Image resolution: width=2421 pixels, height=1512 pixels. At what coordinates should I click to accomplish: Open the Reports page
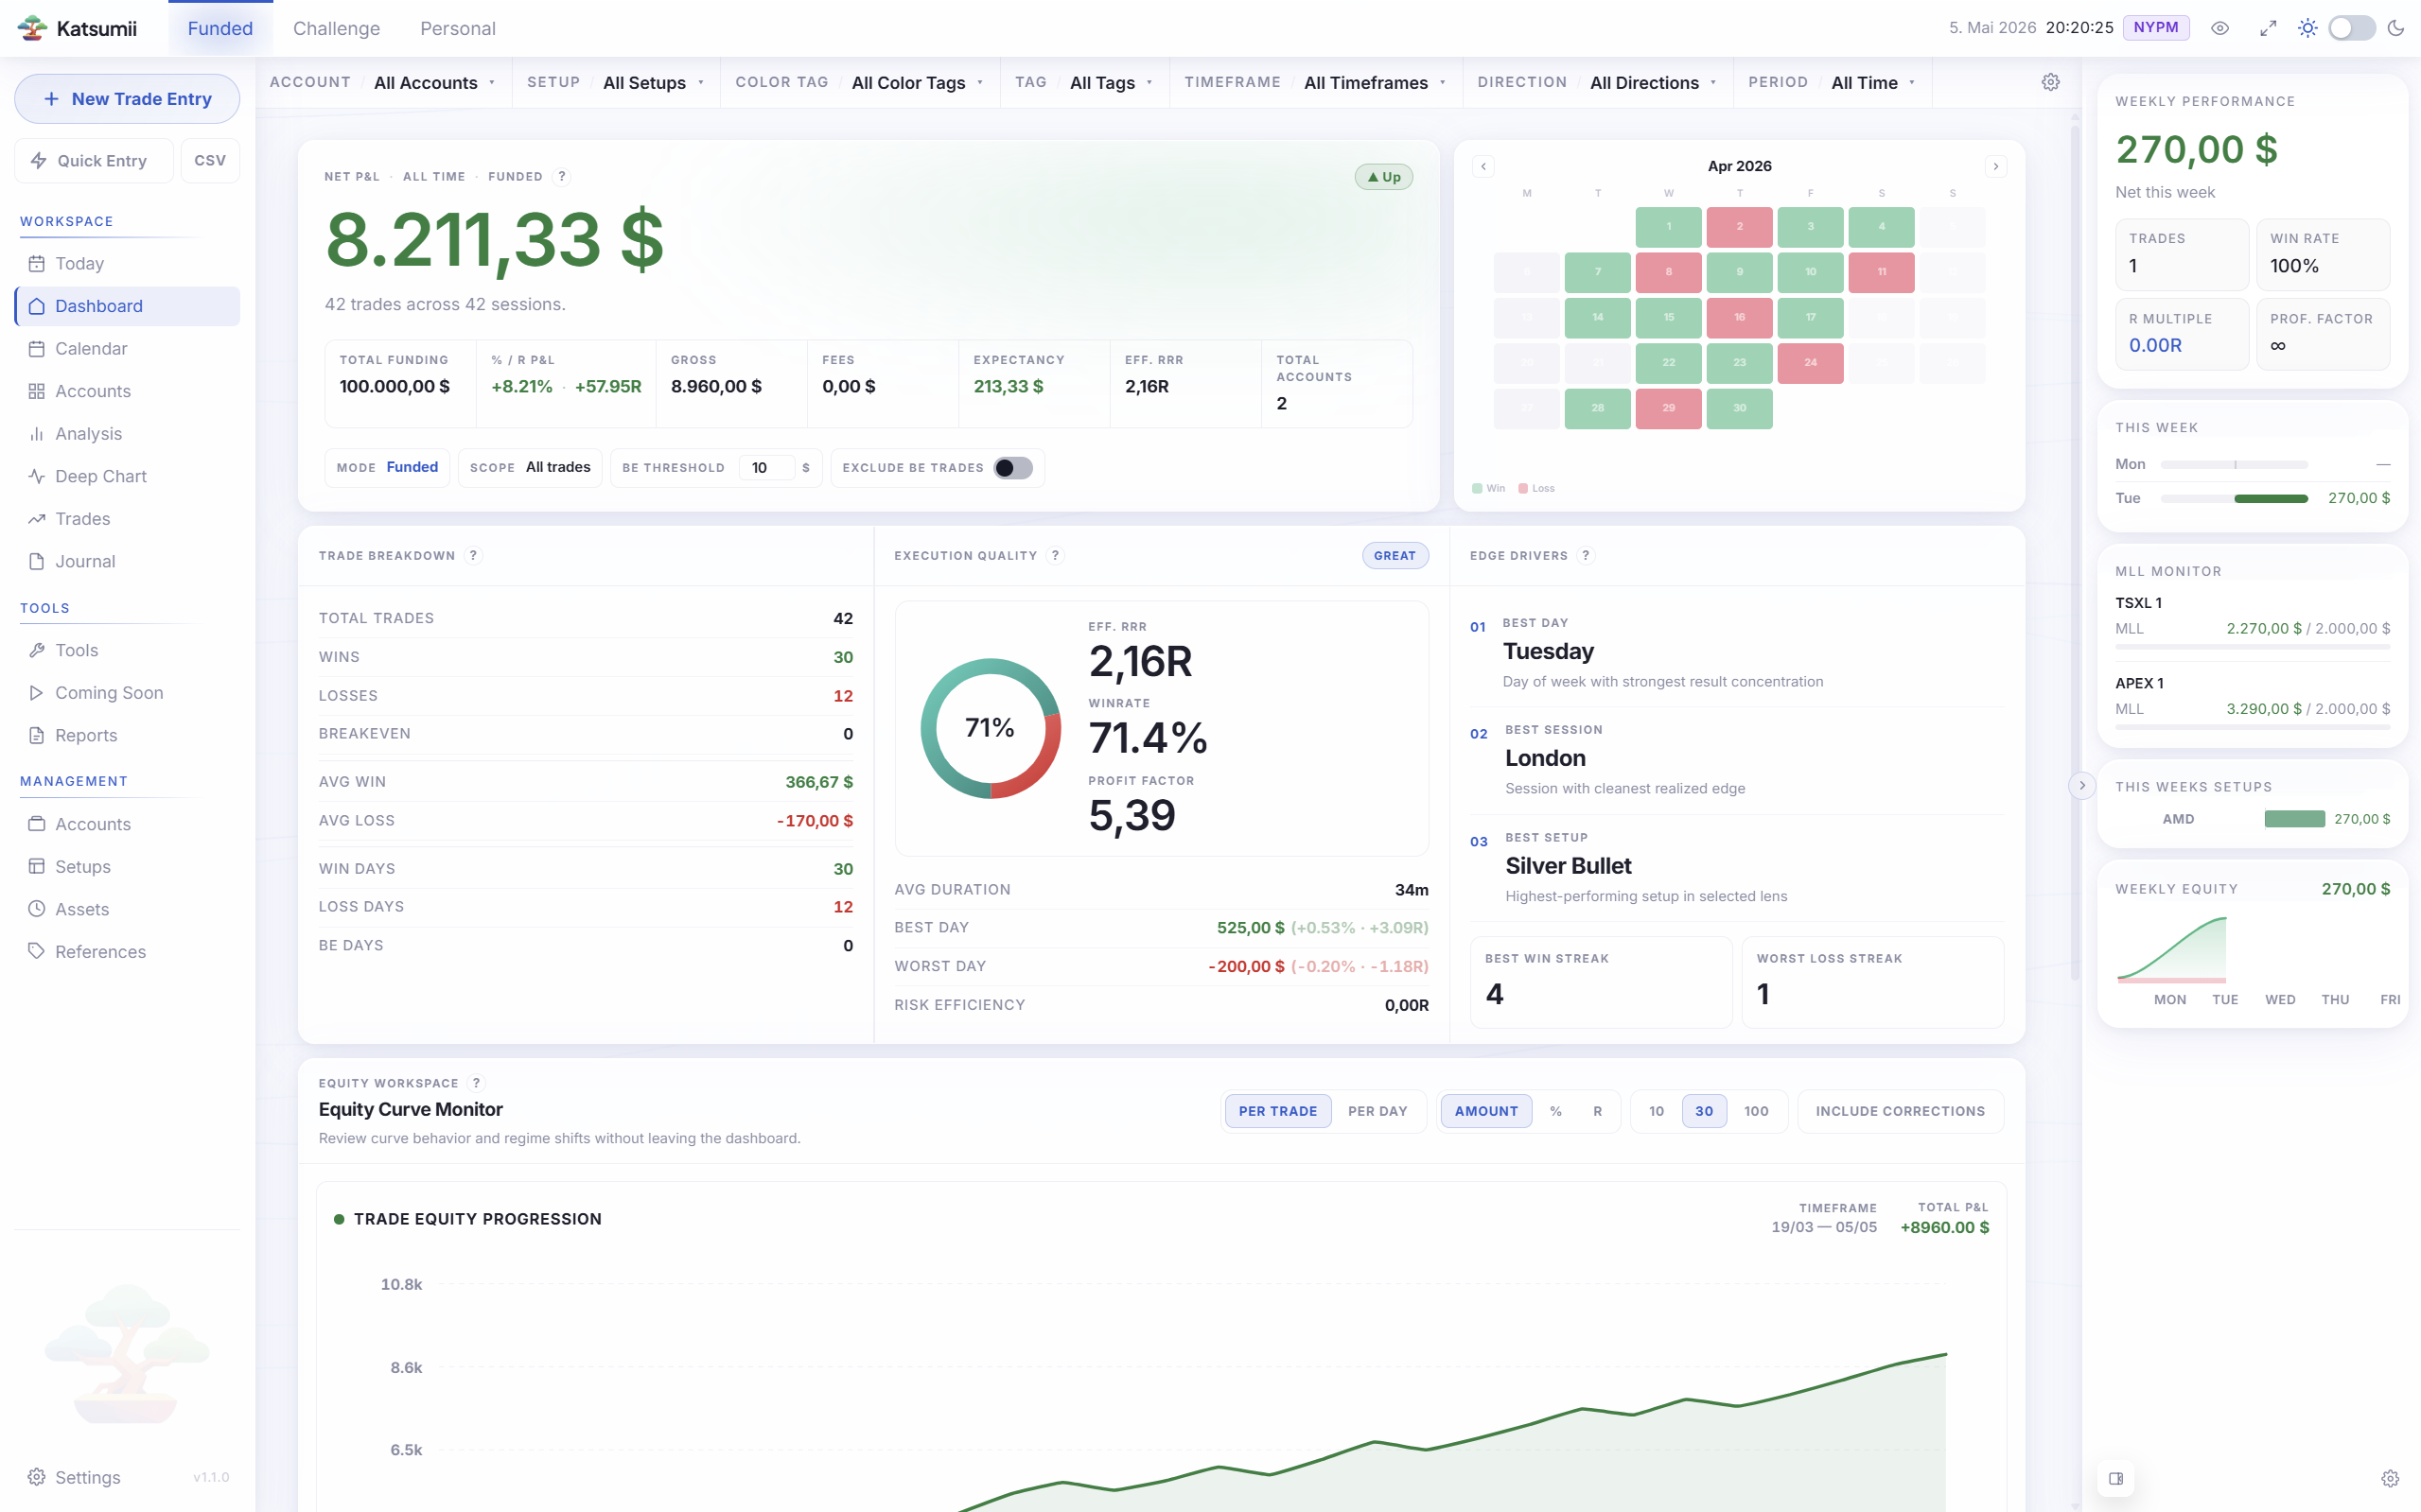[127, 735]
